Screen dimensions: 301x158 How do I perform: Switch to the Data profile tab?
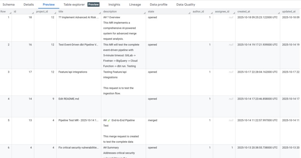[x=159, y=4]
